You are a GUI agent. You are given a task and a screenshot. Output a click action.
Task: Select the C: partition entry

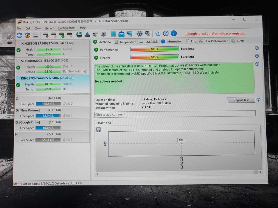pyautogui.click(x=52, y=101)
